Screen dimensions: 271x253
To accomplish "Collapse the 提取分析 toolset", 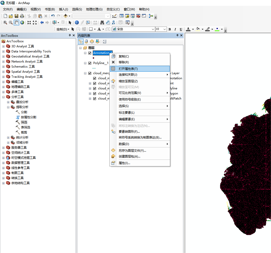I will 8,107.
